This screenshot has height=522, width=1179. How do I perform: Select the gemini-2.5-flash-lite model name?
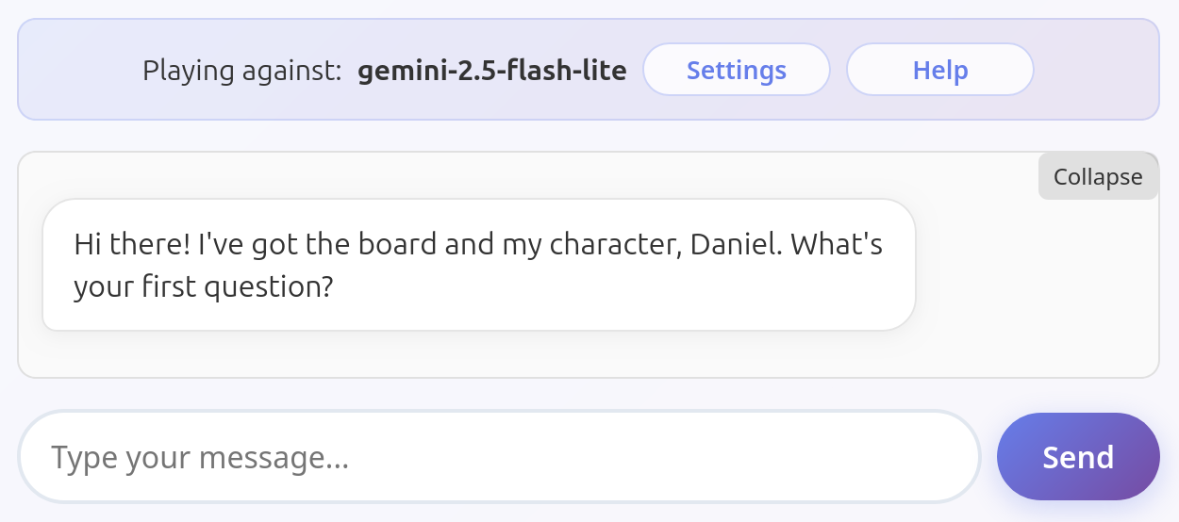point(492,71)
